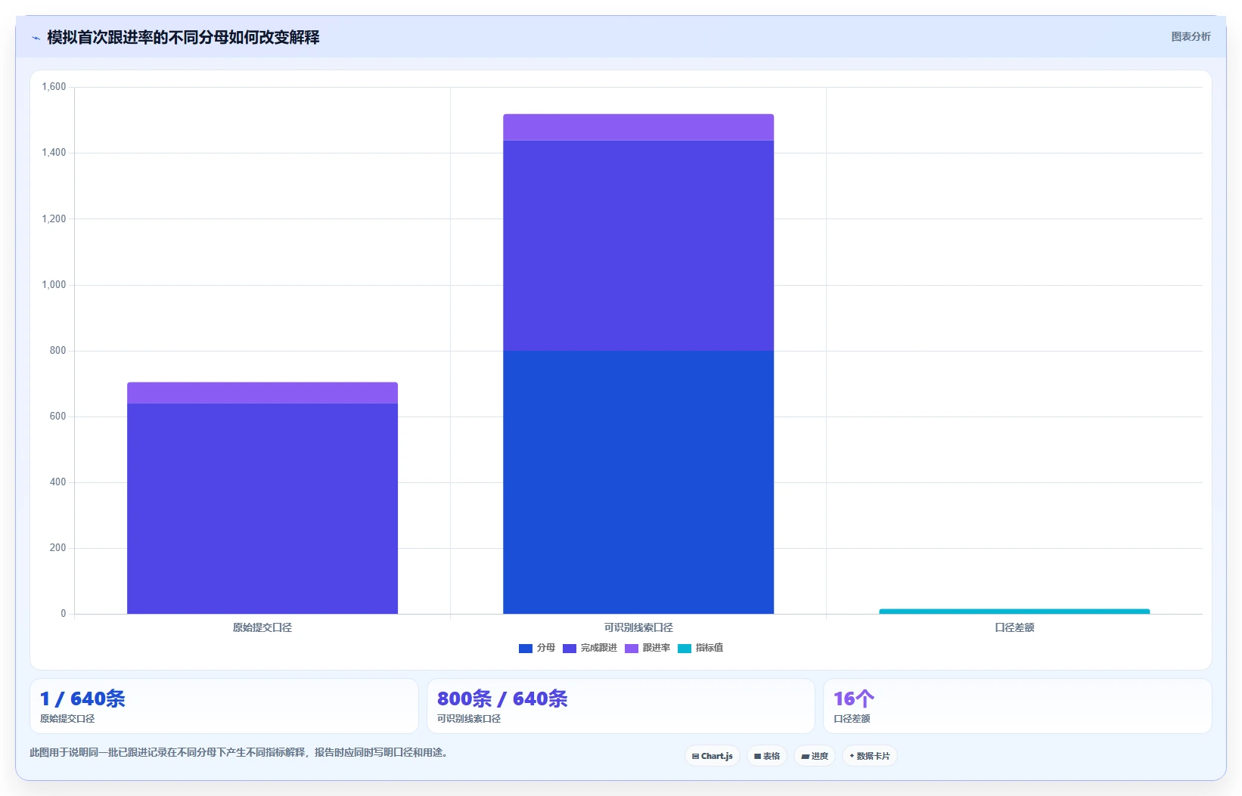Click the 800条 / 640条 value card

pyautogui.click(x=621, y=706)
